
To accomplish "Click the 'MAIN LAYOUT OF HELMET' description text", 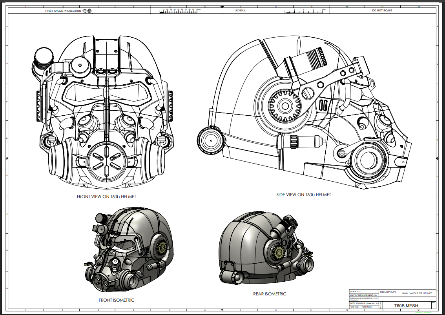I will click(x=417, y=293).
